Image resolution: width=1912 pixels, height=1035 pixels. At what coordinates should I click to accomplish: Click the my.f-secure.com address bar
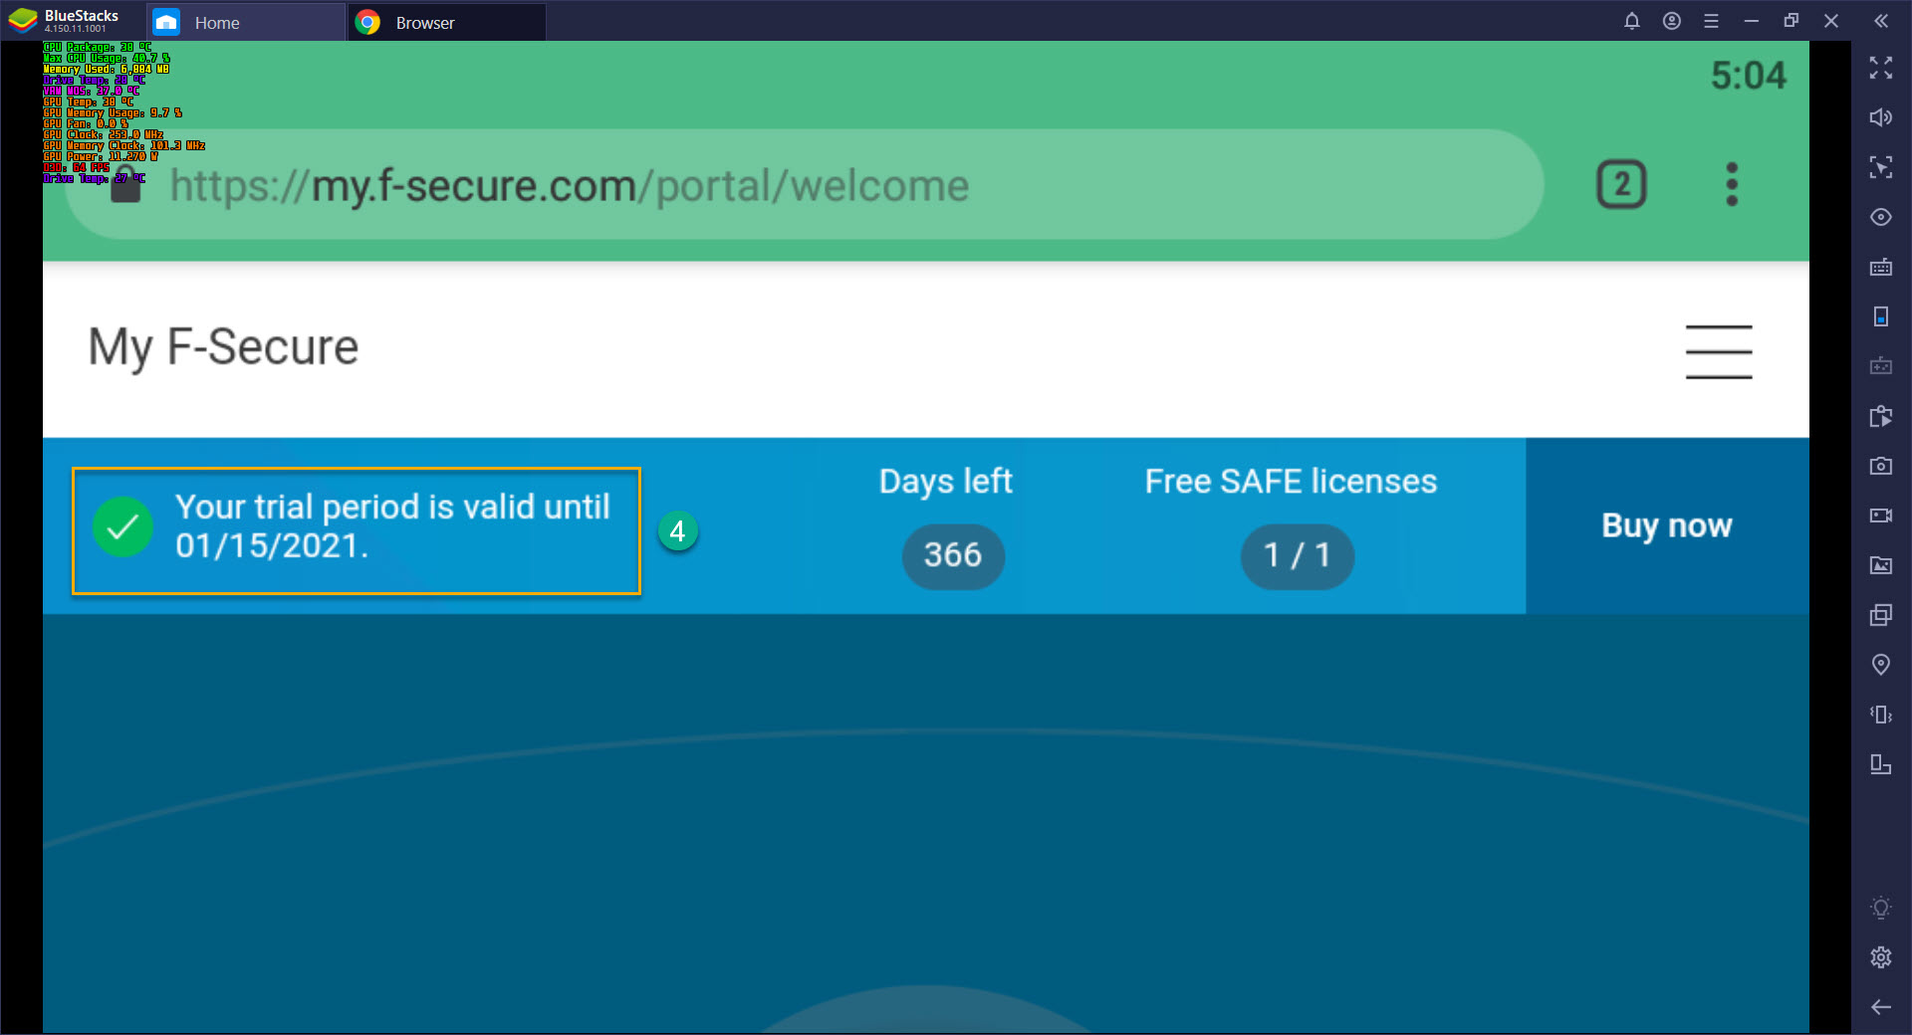coord(805,184)
